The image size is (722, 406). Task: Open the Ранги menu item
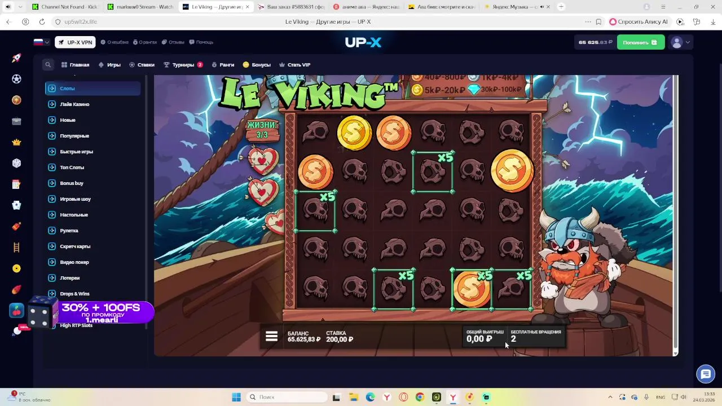[223, 65]
